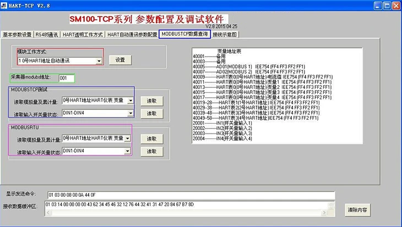Click the 20004 IN4(开关量输入4) row
The image size is (402, 227).
pyautogui.click(x=222, y=139)
